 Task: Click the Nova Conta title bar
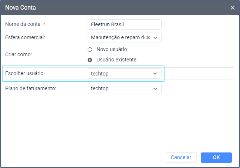tap(111, 7)
